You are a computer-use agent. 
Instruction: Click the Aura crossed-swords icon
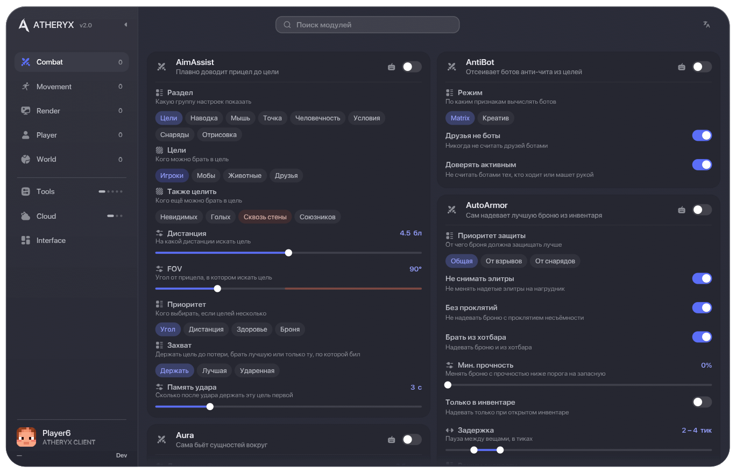coord(161,440)
